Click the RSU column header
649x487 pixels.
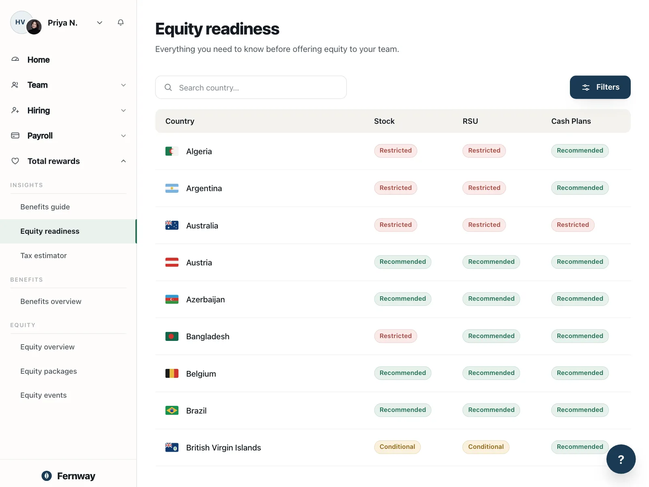470,121
